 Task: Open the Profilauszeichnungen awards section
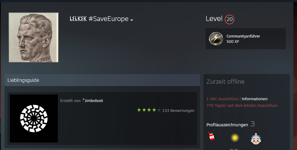(227, 125)
